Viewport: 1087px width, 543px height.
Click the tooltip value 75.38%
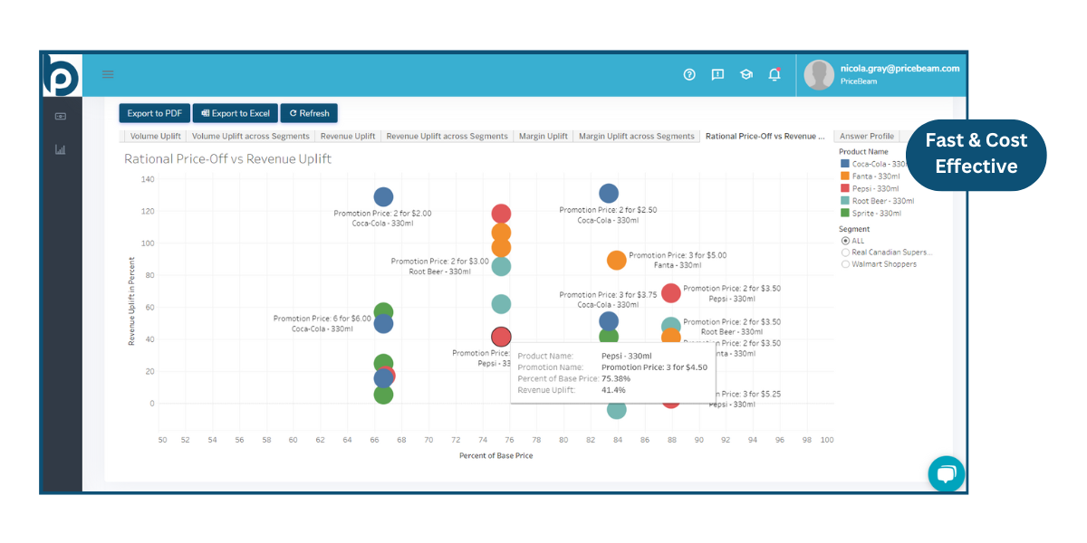[x=616, y=378]
